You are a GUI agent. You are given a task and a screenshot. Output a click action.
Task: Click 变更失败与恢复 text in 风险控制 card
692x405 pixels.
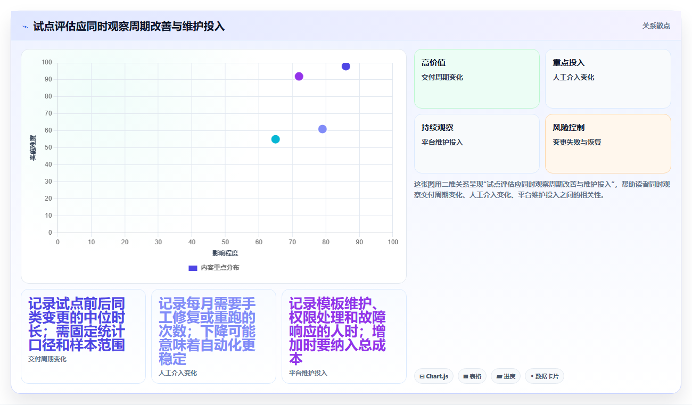[x=577, y=142]
